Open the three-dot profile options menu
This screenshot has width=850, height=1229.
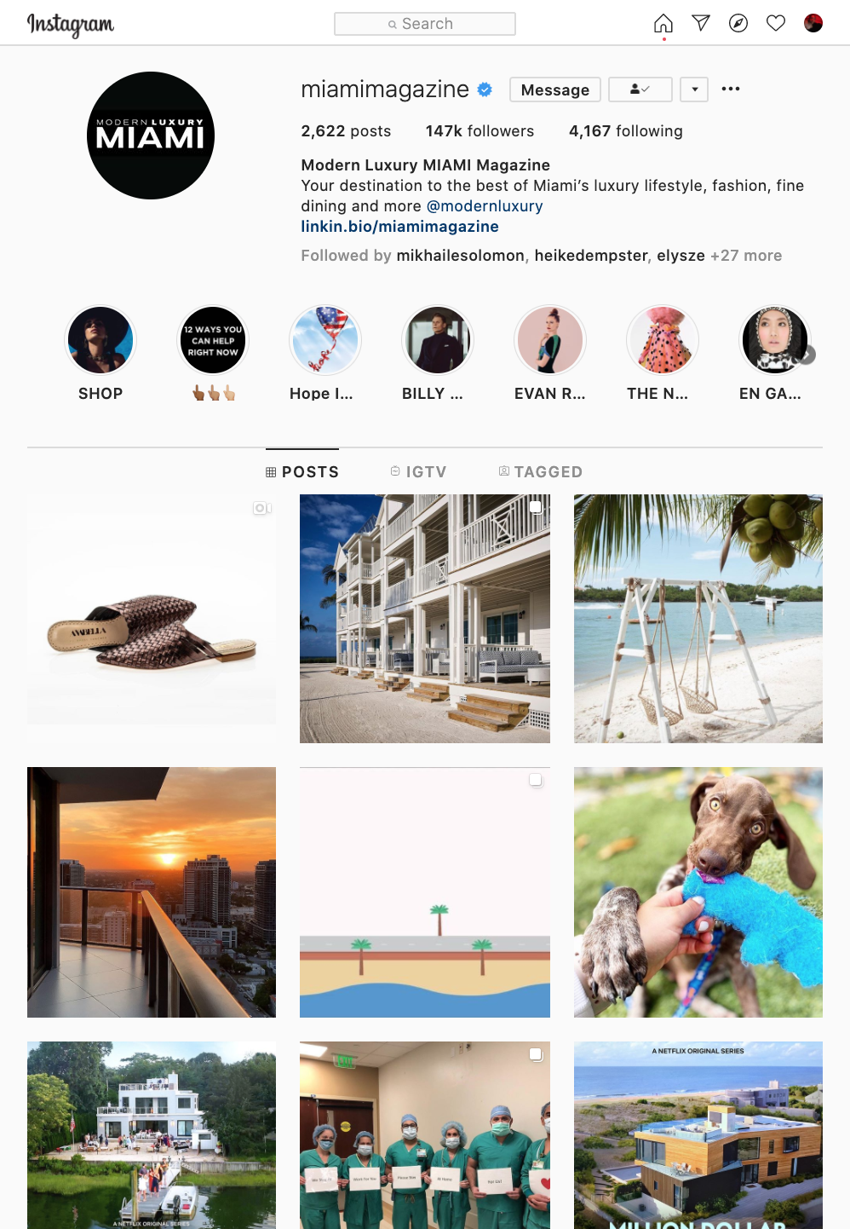coord(731,89)
